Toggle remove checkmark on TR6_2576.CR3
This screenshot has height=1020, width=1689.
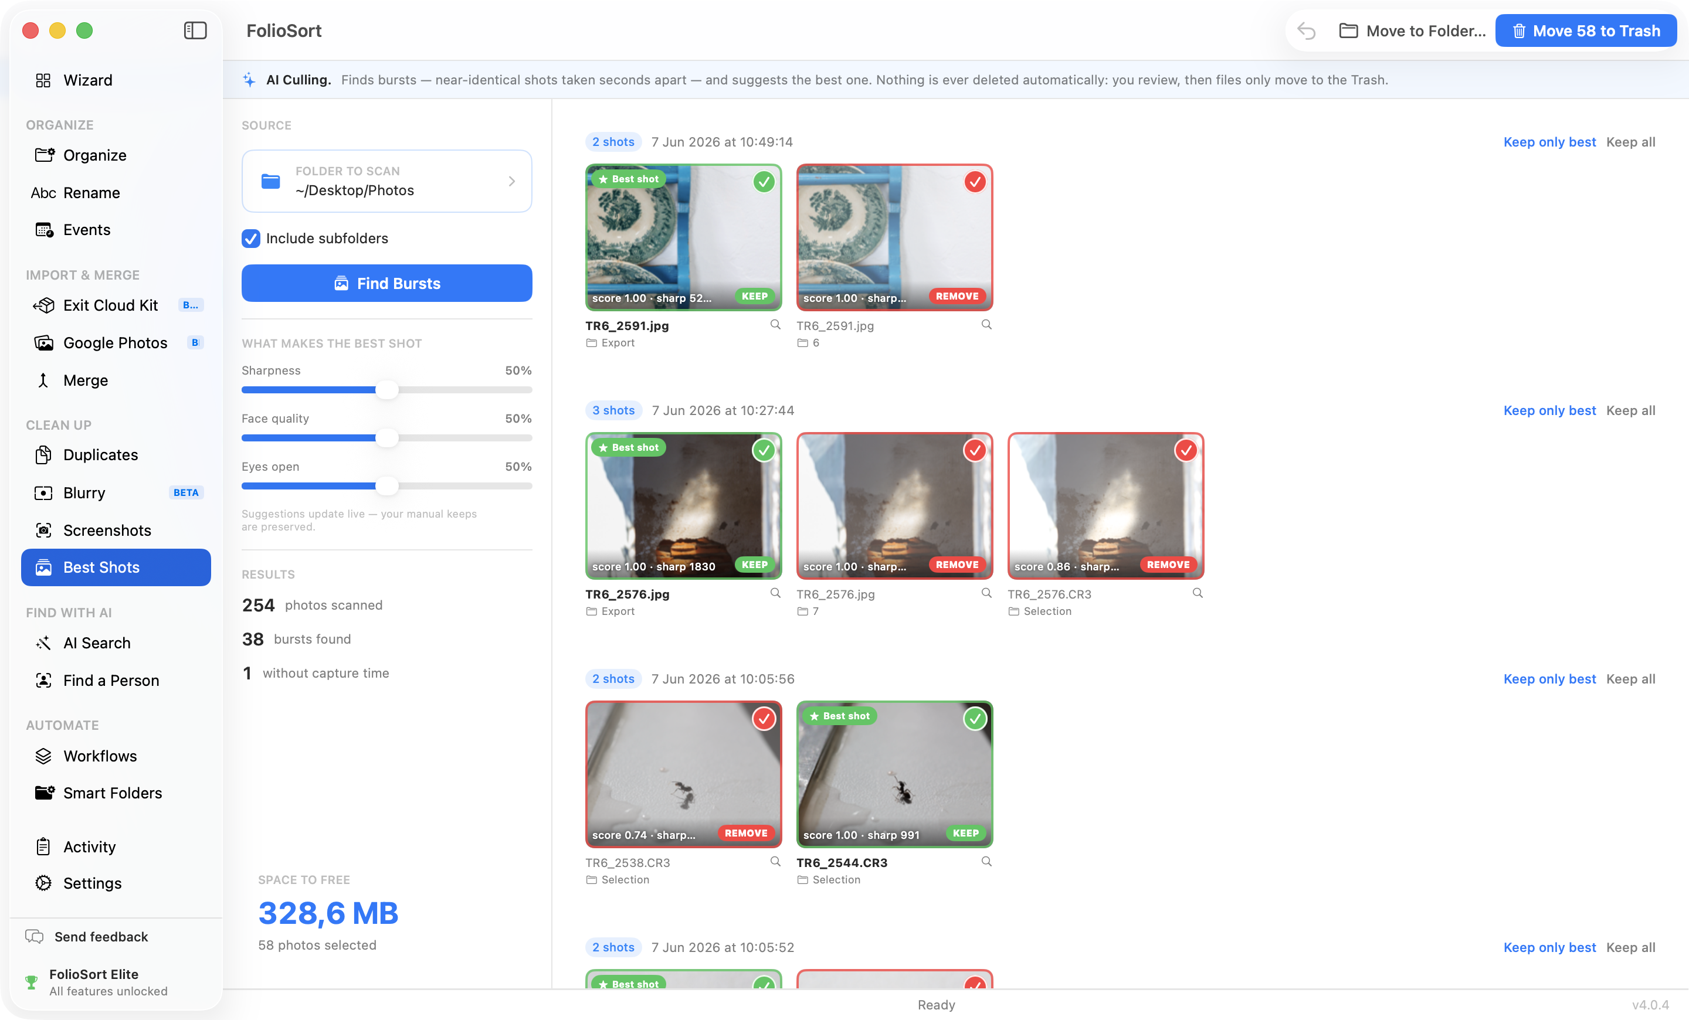click(1186, 450)
